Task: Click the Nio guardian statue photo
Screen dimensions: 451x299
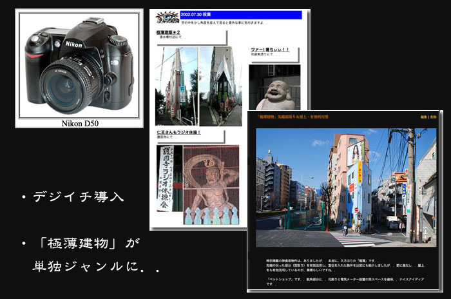Action: coord(211,185)
